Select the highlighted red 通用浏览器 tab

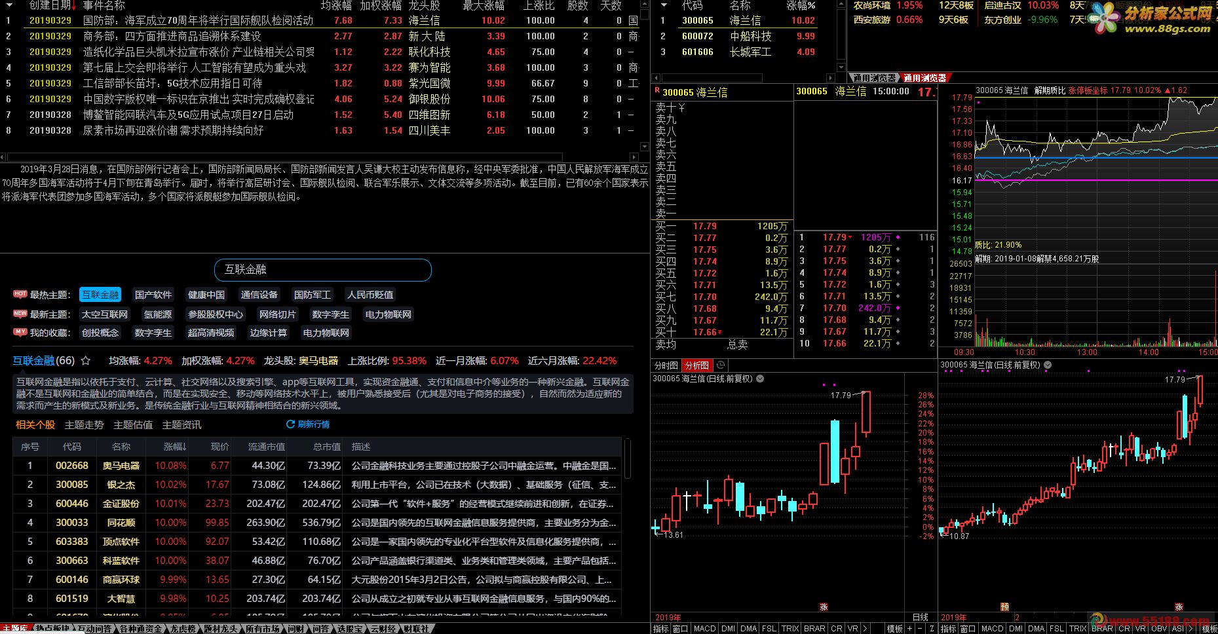(x=924, y=78)
